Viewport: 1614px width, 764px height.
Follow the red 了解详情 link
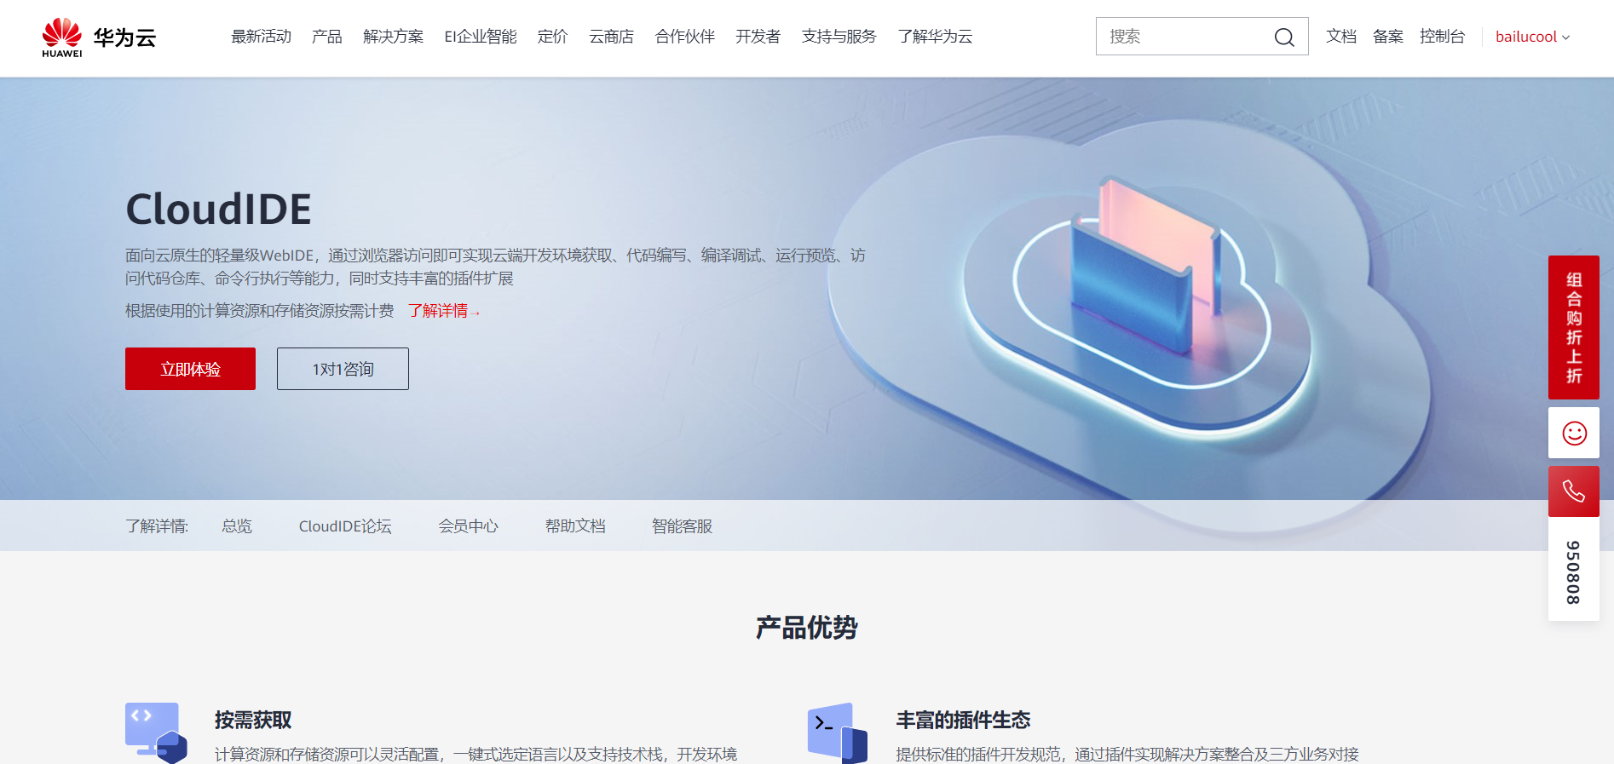[x=443, y=311]
